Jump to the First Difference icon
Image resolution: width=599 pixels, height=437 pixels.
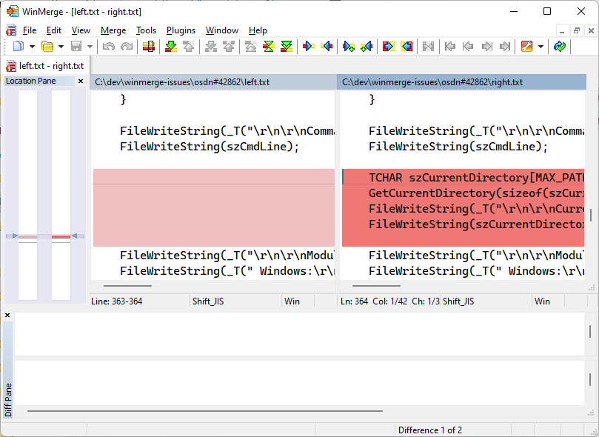(x=251, y=47)
